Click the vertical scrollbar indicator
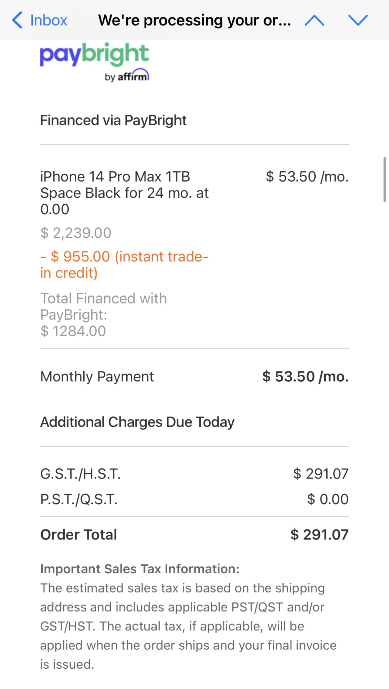The image size is (389, 689). point(385,179)
